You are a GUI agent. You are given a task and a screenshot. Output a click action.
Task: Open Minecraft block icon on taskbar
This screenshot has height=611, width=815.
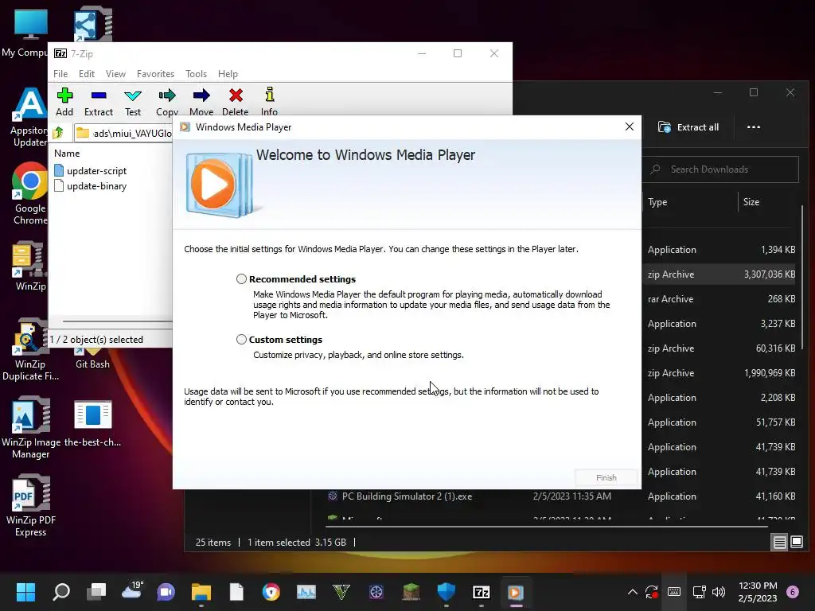pyautogui.click(x=411, y=592)
